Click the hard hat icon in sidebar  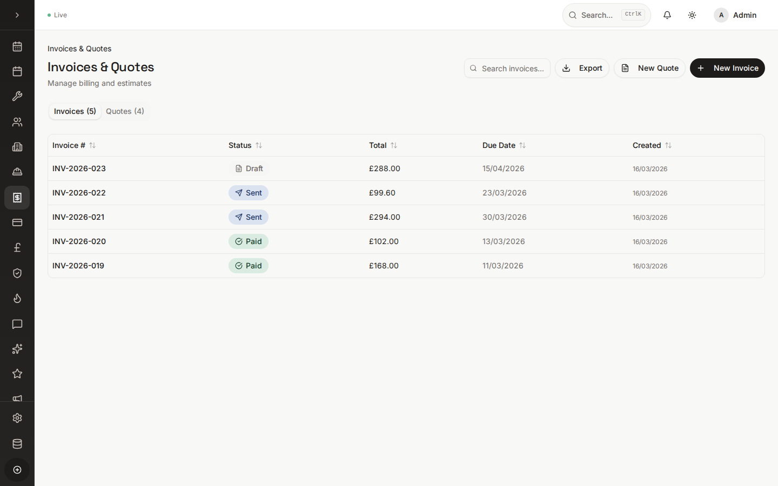(17, 172)
